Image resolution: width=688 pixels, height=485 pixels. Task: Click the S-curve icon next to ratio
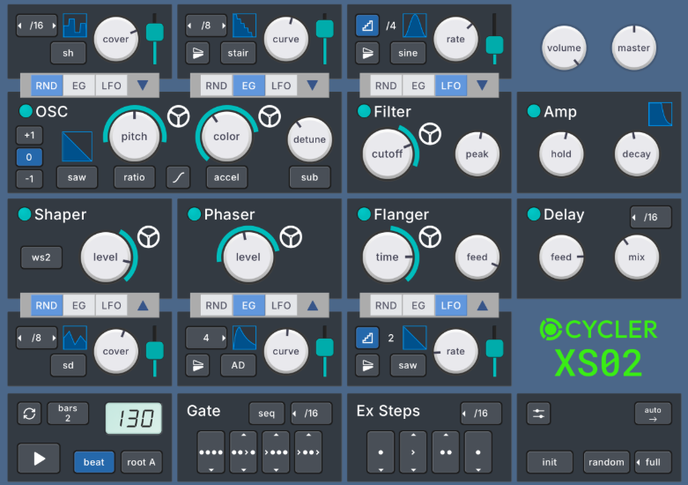(178, 177)
